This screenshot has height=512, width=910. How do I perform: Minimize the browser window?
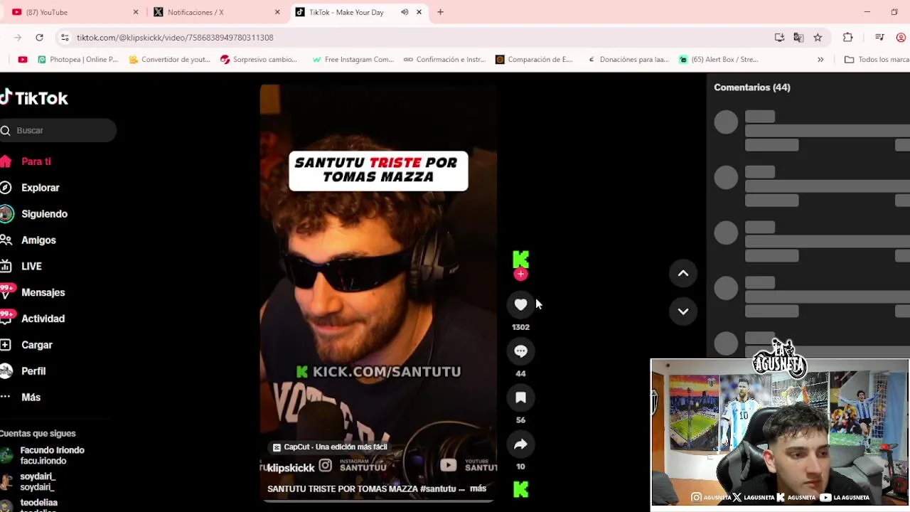point(867,12)
